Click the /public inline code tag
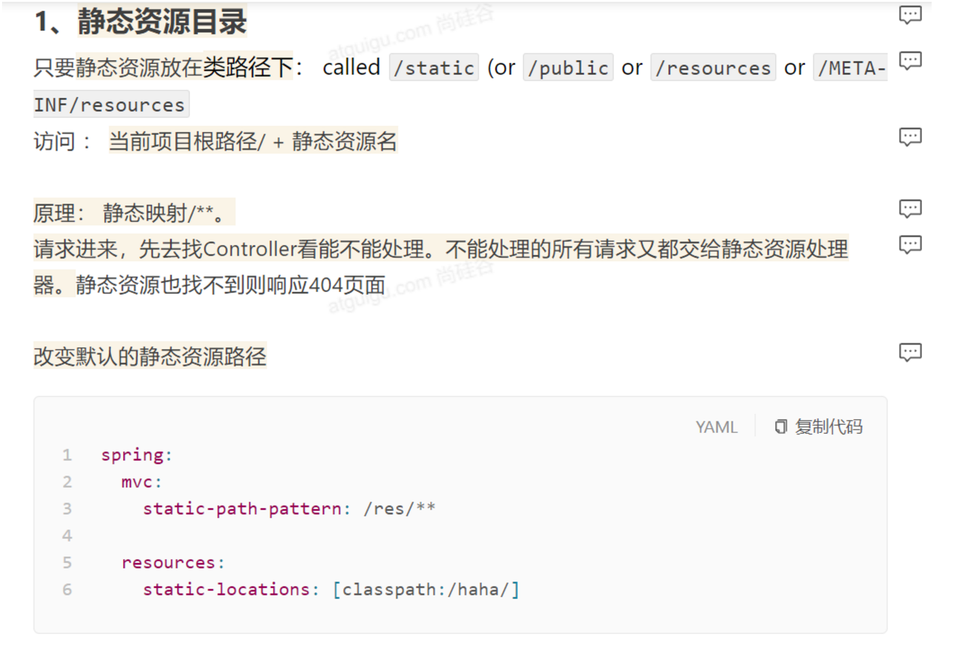This screenshot has width=957, height=655. coord(568,68)
